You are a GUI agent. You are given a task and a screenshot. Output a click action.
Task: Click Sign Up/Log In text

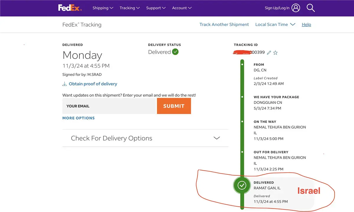click(x=277, y=8)
